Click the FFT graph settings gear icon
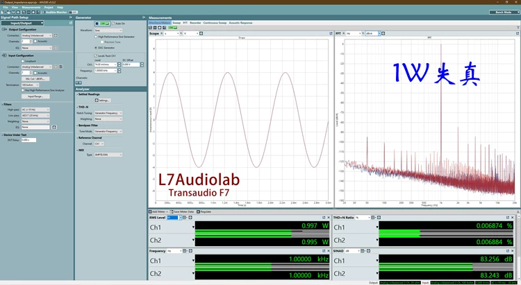The height and width of the screenshot is (285, 521). [383, 33]
